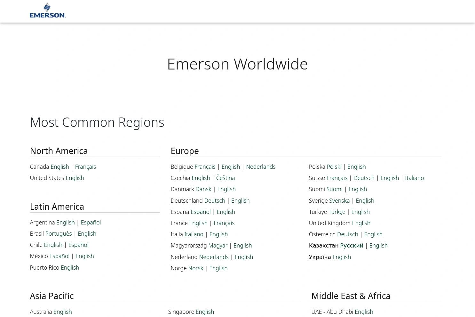Open Australia English link
475x317 pixels.
coord(63,312)
